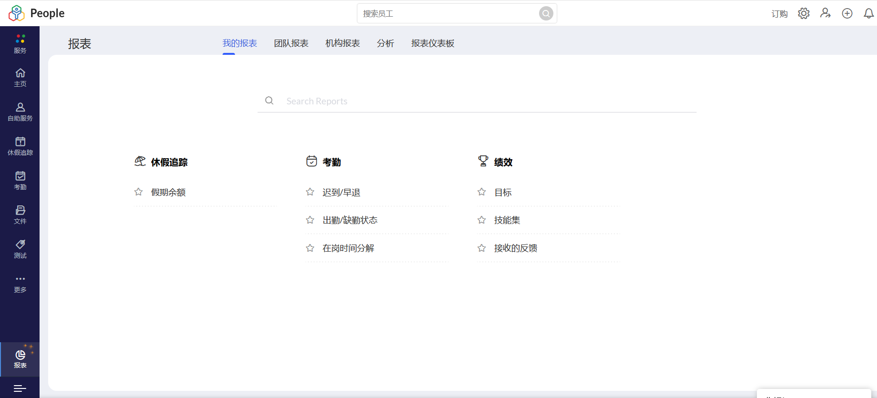This screenshot has height=398, width=877.
Task: Click the Search Reports field
Action: [x=477, y=101]
